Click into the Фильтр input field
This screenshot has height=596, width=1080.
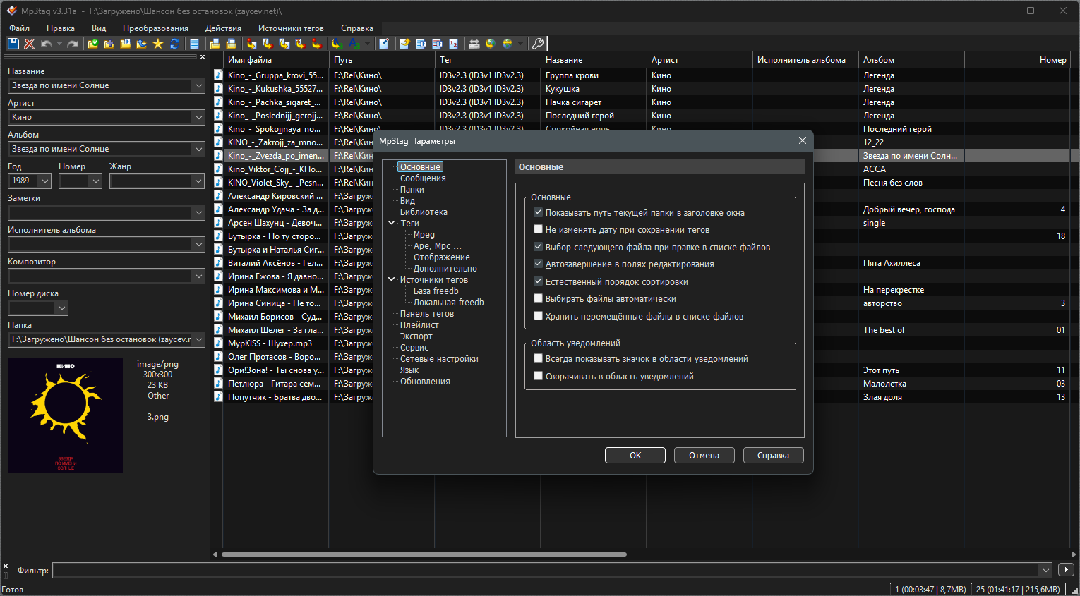547,570
